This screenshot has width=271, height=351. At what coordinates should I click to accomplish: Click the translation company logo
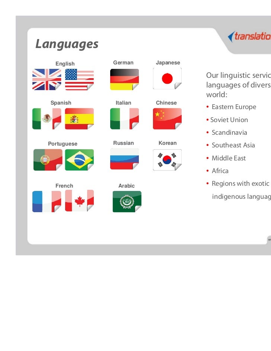tap(249, 36)
